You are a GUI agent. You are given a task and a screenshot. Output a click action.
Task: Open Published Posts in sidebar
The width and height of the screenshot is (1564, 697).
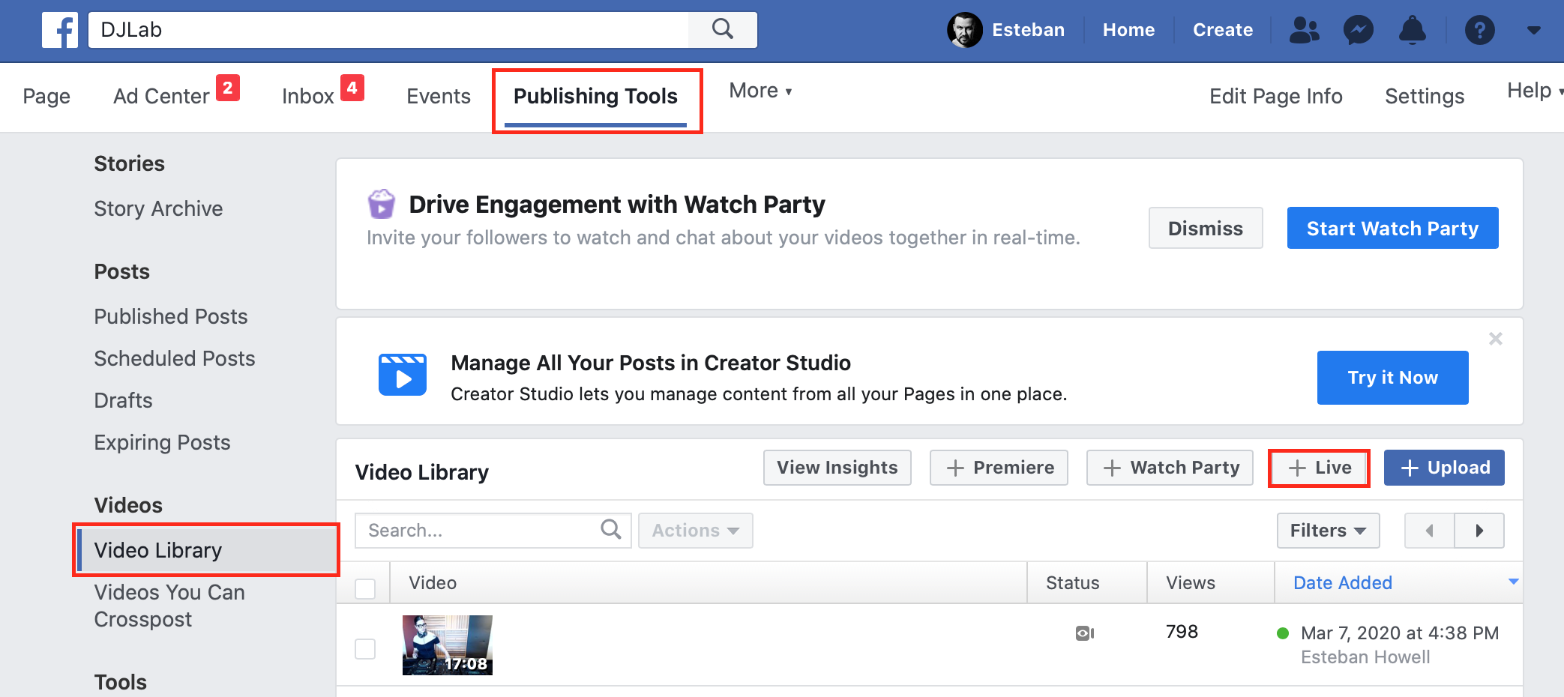coord(171,316)
